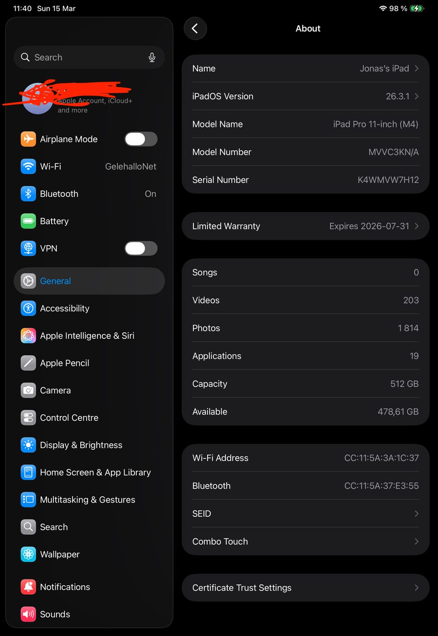Tap the Airplane Mode orange icon

[x=28, y=139]
